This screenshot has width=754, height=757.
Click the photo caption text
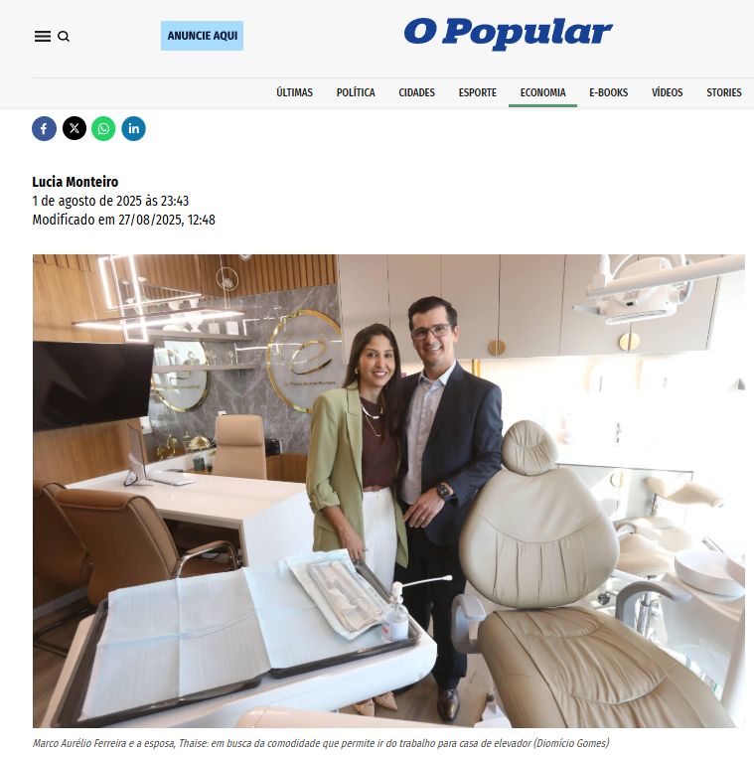tap(321, 743)
